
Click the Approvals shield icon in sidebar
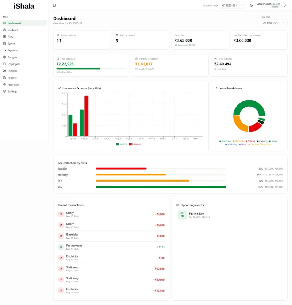[x=4, y=85]
